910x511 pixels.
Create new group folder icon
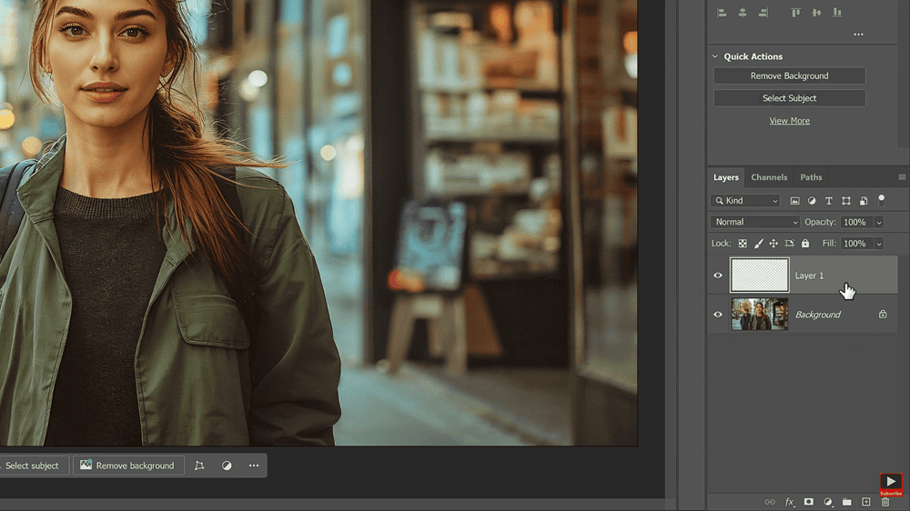click(846, 502)
